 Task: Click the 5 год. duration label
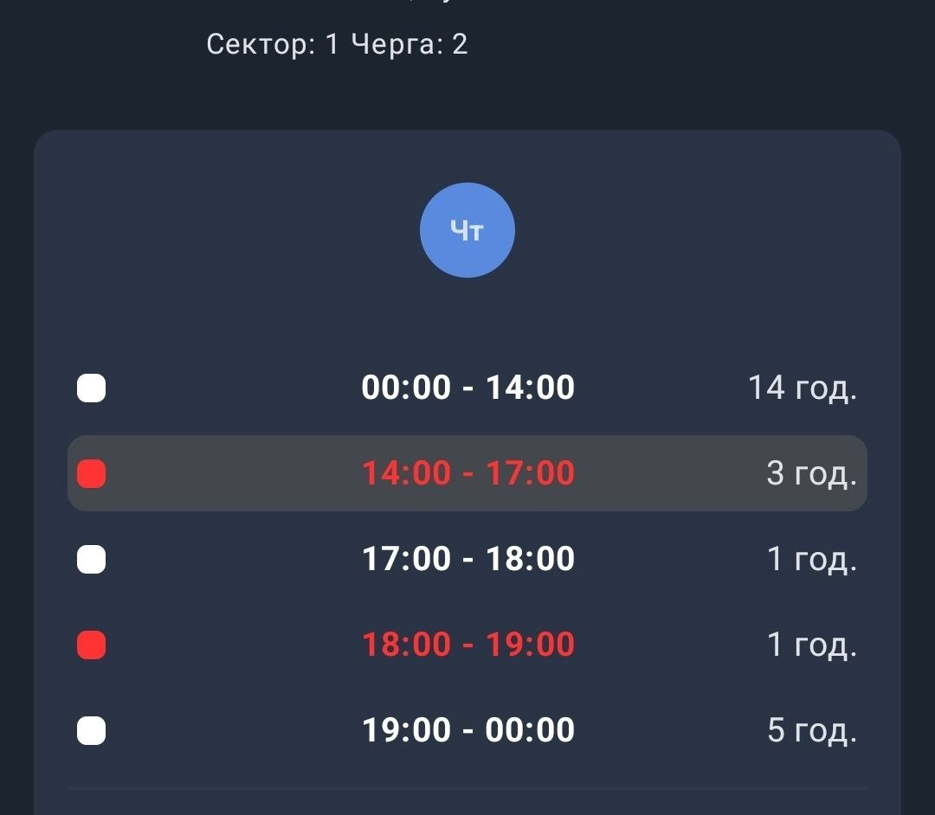(x=812, y=730)
